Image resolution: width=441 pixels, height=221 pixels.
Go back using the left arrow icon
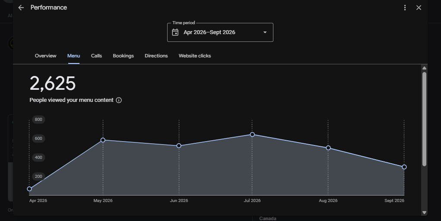point(21,8)
